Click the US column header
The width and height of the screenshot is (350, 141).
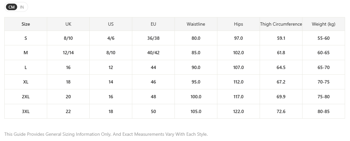click(111, 24)
